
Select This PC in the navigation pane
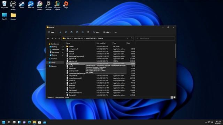click(53, 62)
